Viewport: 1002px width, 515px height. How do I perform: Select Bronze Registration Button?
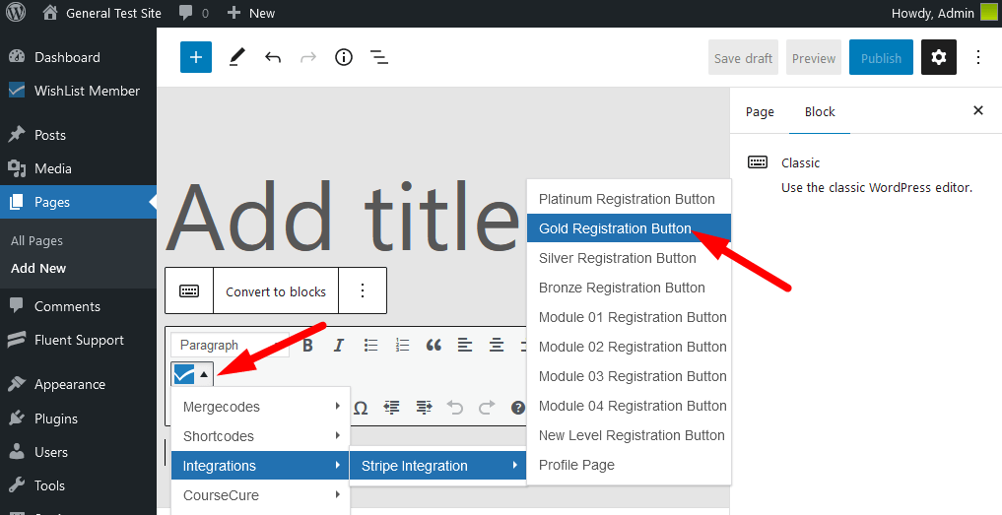pyautogui.click(x=629, y=287)
